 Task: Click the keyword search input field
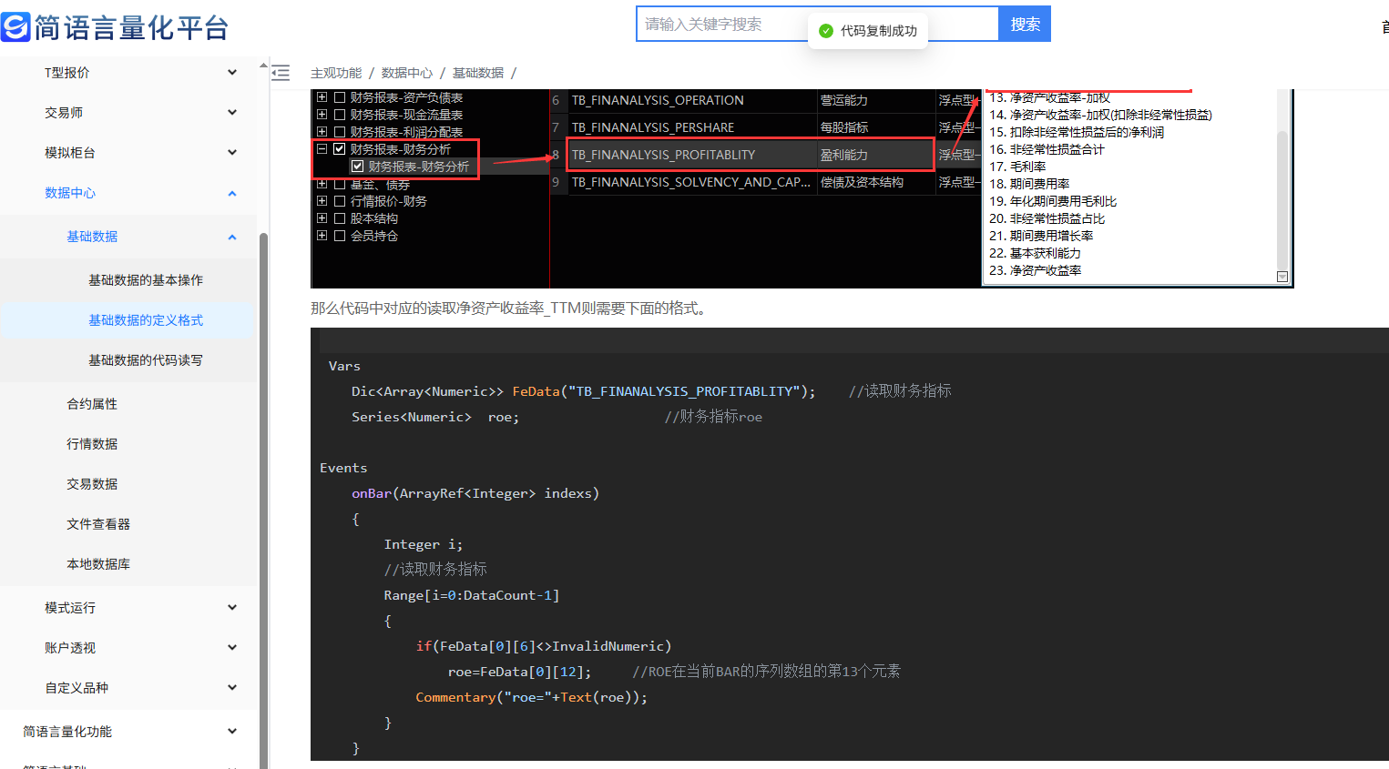[720, 25]
